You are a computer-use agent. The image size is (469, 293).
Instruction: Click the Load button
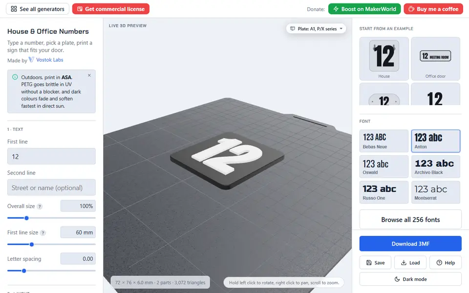410,263
